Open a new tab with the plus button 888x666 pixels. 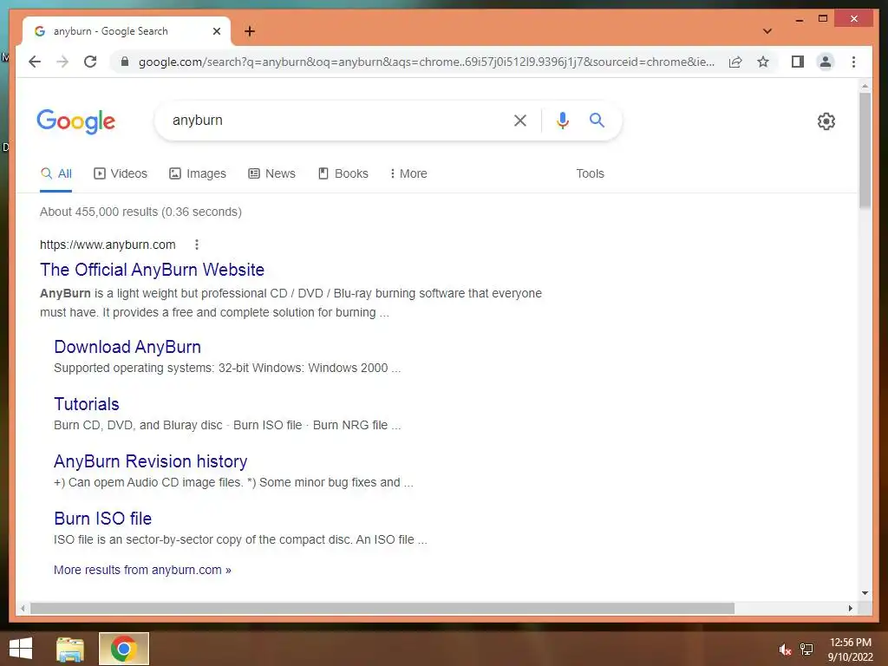click(x=249, y=31)
